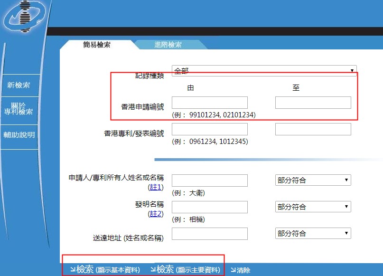Open the 部分符合 dropdown for 送達地址
Screen dimensions: 383x276
click(313, 233)
